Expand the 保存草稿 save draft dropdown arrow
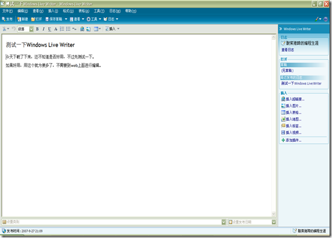The width and height of the screenshot is (332, 238). (x=66, y=19)
